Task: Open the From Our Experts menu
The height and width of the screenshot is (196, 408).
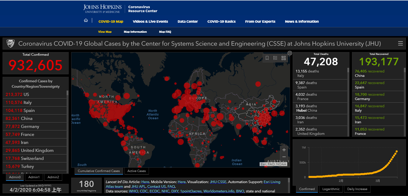Action: [260, 21]
